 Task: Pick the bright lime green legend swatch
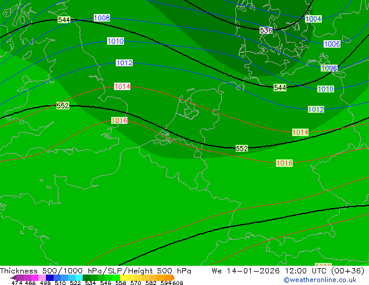point(116,277)
